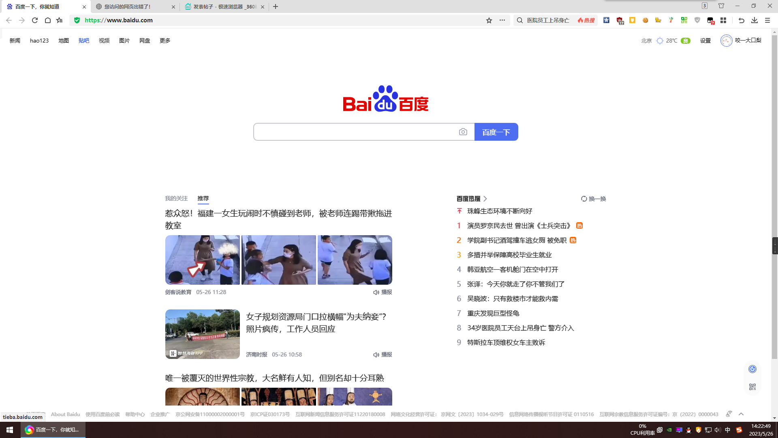Viewport: 778px width, 438px height.
Task: Expand the 百度热搜 heading chevron
Action: pos(485,199)
